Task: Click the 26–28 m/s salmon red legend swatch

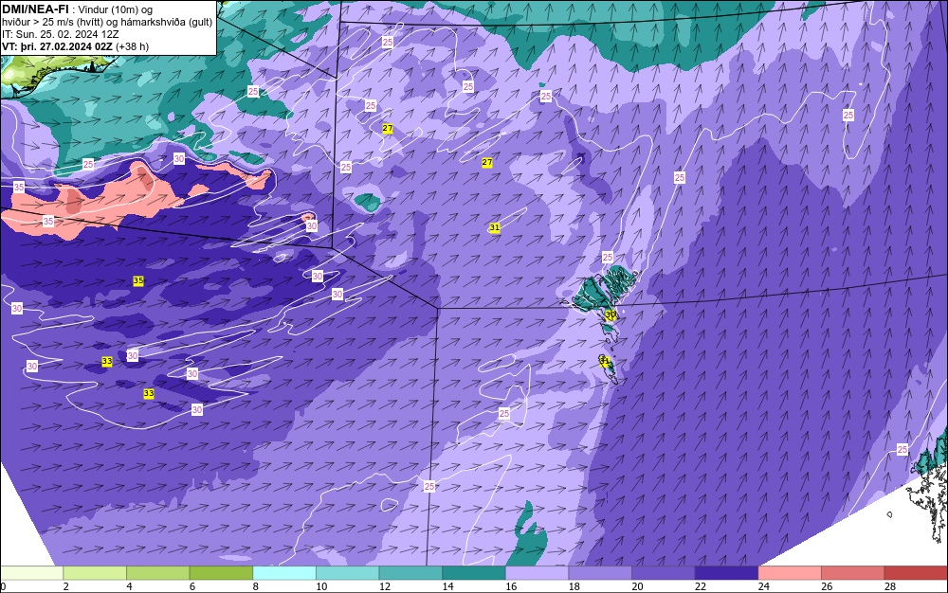Action: (x=852, y=573)
